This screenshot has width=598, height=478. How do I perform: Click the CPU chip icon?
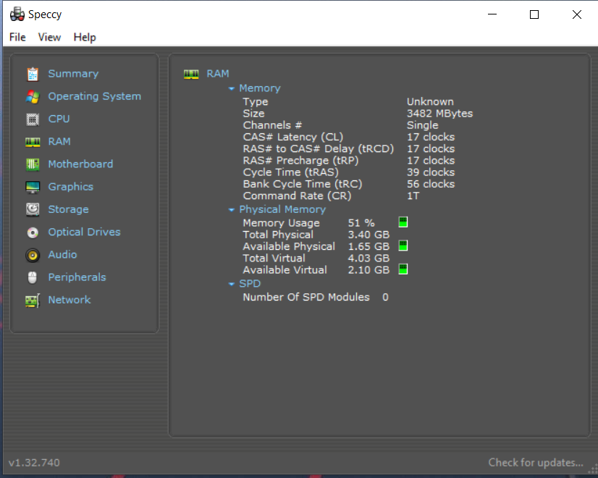(33, 119)
